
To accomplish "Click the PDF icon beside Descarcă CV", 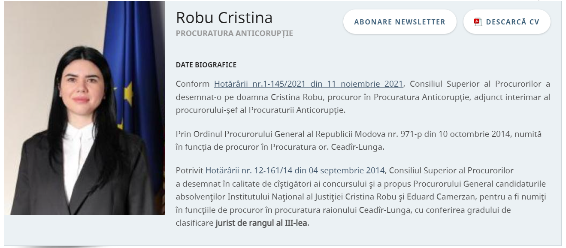I will click(478, 22).
